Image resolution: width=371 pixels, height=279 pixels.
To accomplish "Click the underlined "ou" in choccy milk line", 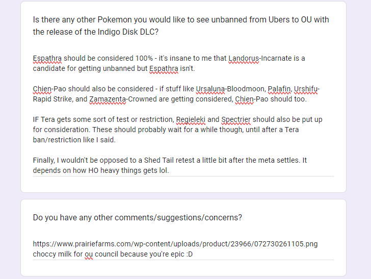I will coord(89,254).
